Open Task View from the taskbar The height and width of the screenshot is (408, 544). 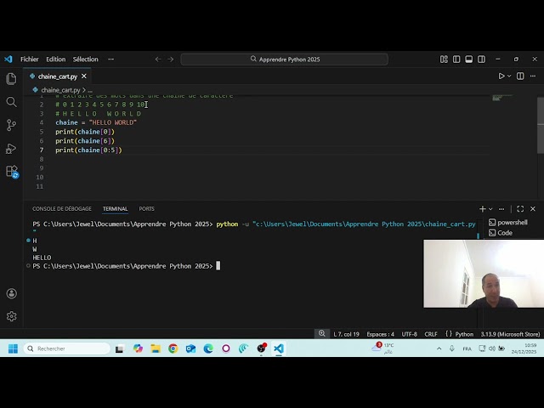pos(120,348)
